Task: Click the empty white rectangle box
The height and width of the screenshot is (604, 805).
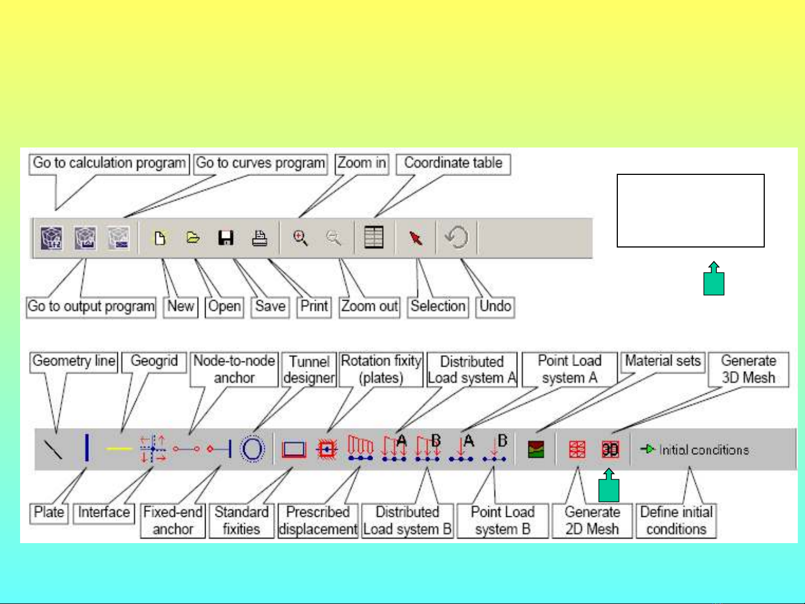Action: (690, 211)
